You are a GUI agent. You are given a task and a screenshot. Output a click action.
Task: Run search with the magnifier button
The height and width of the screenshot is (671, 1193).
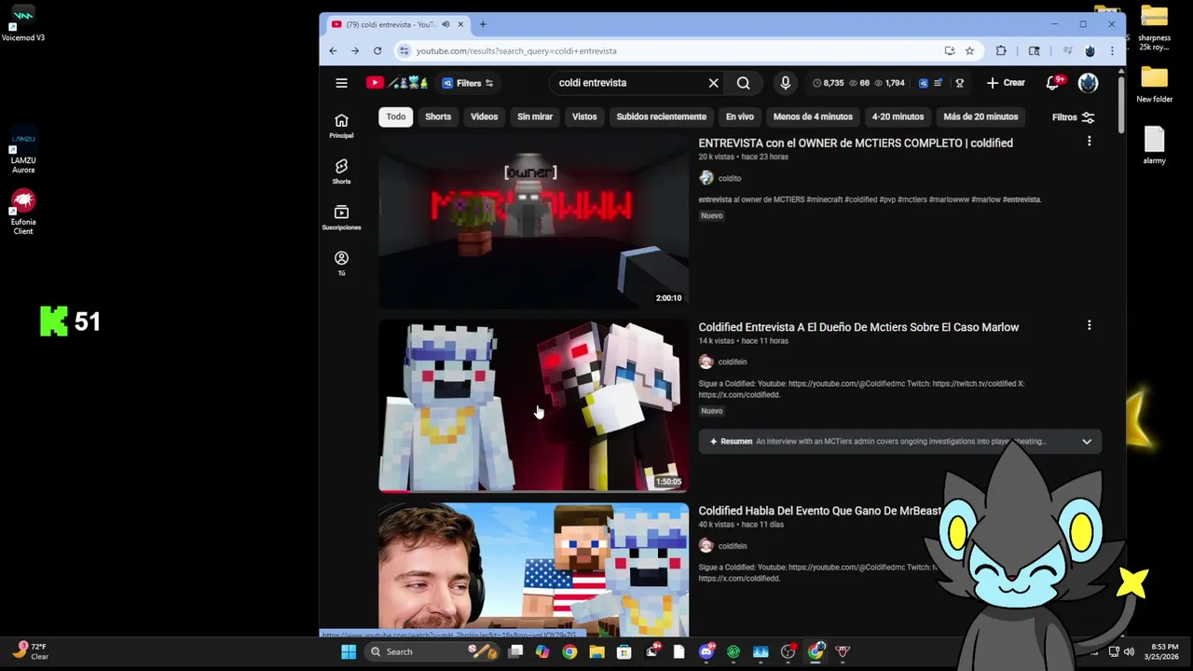[743, 83]
